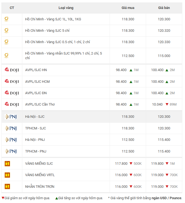
Task: Click the DOJI logo in the AVPL/SJC HCM row
Action: [12, 81]
